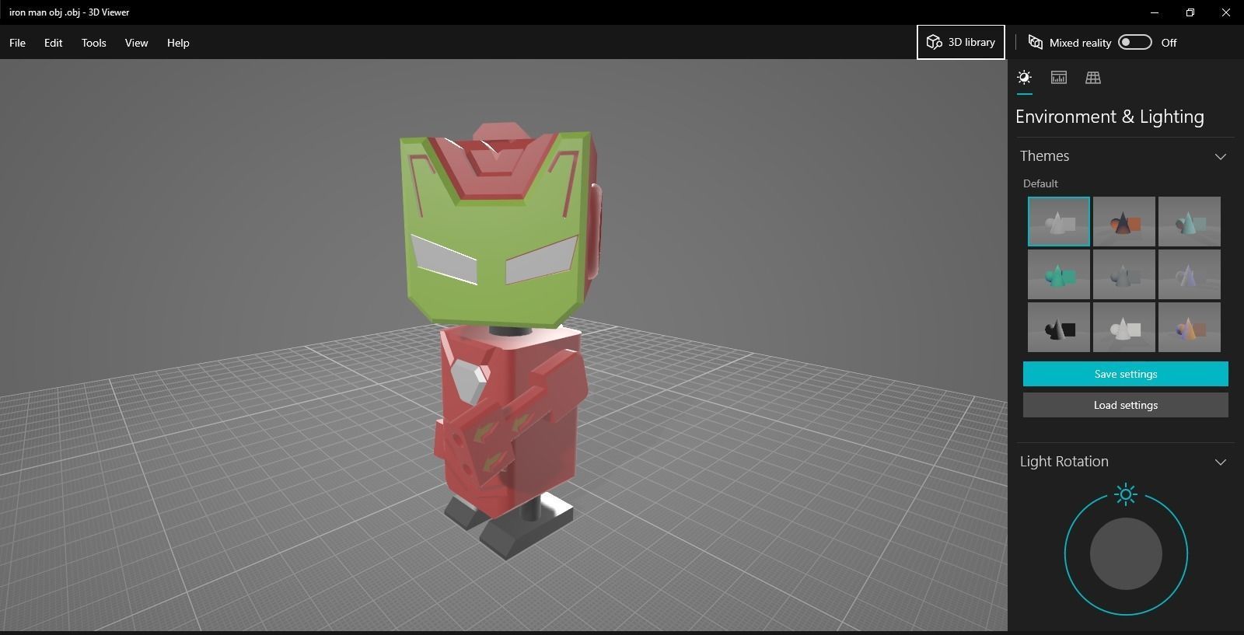Select the white shapes theme thumbnail
The width and height of the screenshot is (1244, 635).
pyautogui.click(x=1123, y=327)
